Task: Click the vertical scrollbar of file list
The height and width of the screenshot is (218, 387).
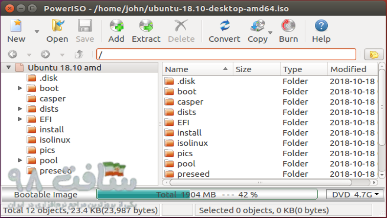Action: pos(382,107)
